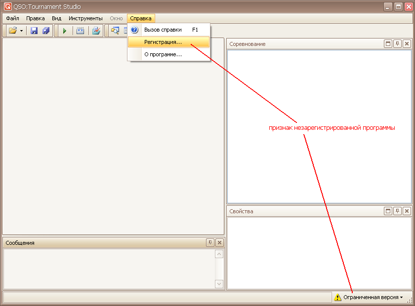Maximize the Соревнование panel

coord(388,44)
